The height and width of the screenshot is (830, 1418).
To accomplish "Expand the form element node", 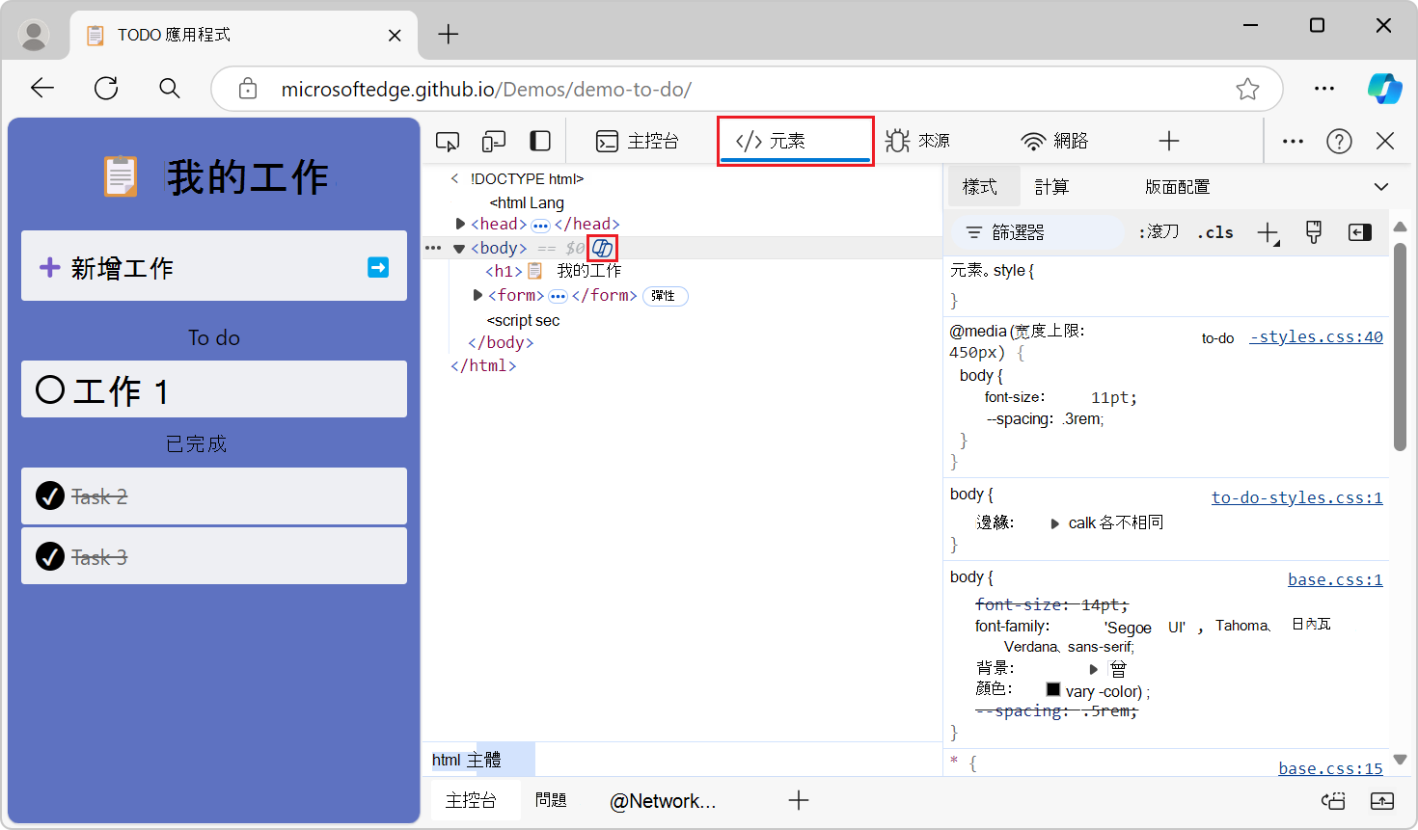I will (477, 295).
